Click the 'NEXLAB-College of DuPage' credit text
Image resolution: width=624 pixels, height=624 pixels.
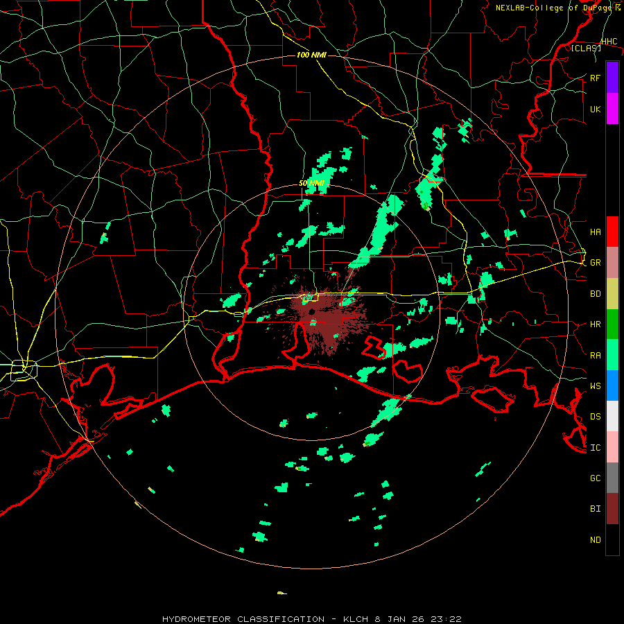point(555,8)
